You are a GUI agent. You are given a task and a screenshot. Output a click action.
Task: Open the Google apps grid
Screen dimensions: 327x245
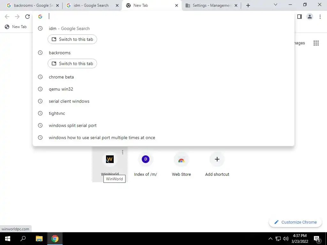point(316,43)
